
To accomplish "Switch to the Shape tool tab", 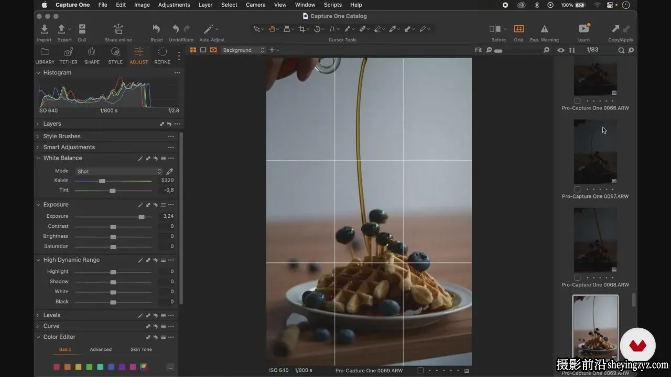I will point(92,56).
